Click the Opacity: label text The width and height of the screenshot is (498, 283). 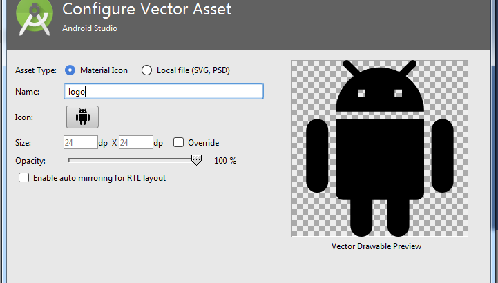point(30,161)
